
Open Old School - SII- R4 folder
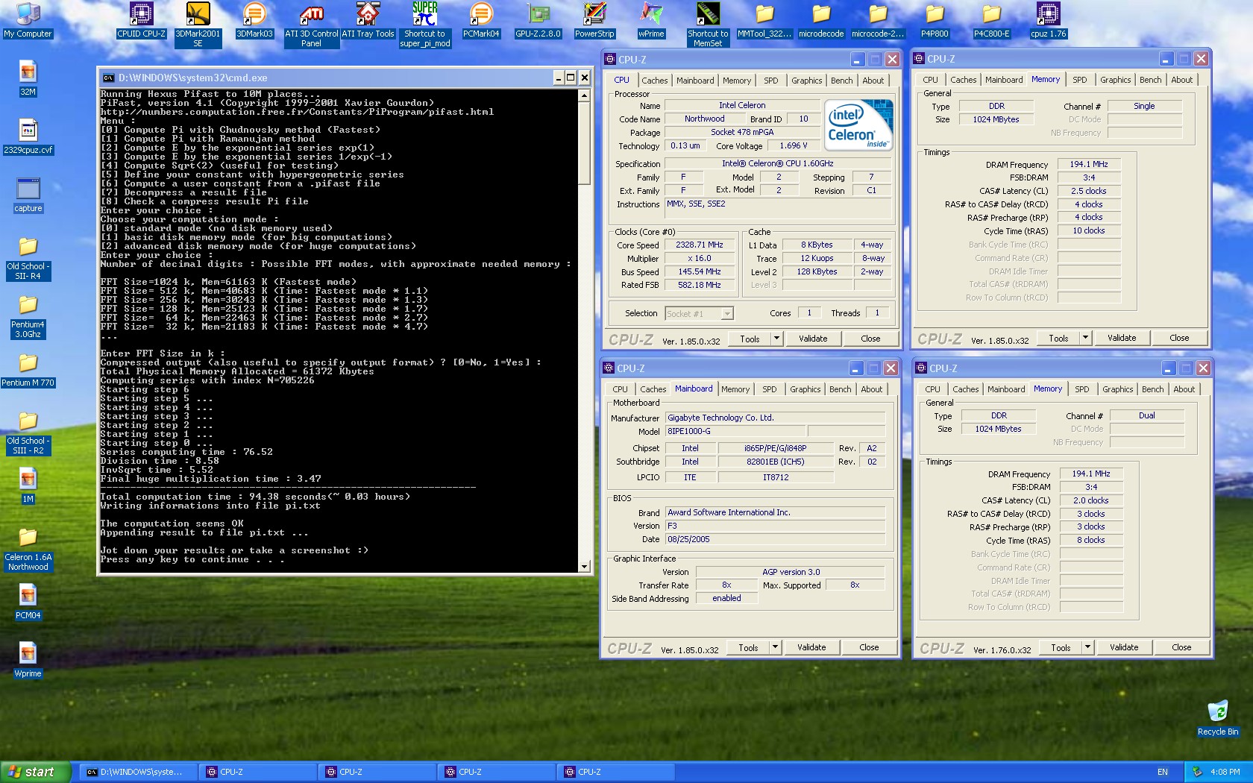[x=28, y=259]
